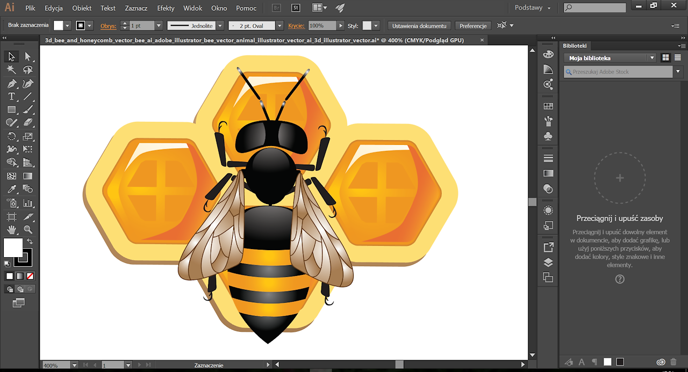The width and height of the screenshot is (688, 372).
Task: Open the Podstawy workspace switcher
Action: click(532, 8)
